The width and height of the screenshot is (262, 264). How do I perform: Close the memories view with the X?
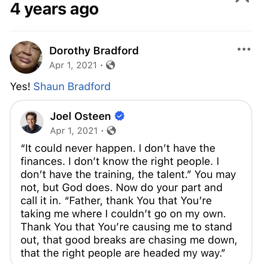click(242, 1)
